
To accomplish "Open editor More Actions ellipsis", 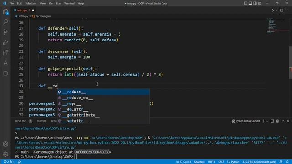I will point(287,10).
